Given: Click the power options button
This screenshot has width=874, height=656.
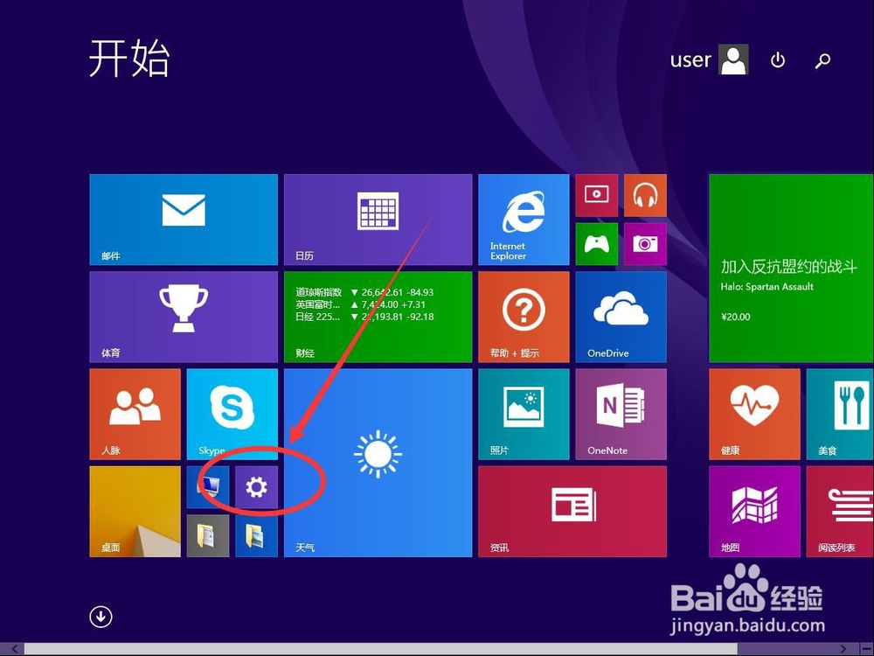Looking at the screenshot, I should (x=778, y=59).
